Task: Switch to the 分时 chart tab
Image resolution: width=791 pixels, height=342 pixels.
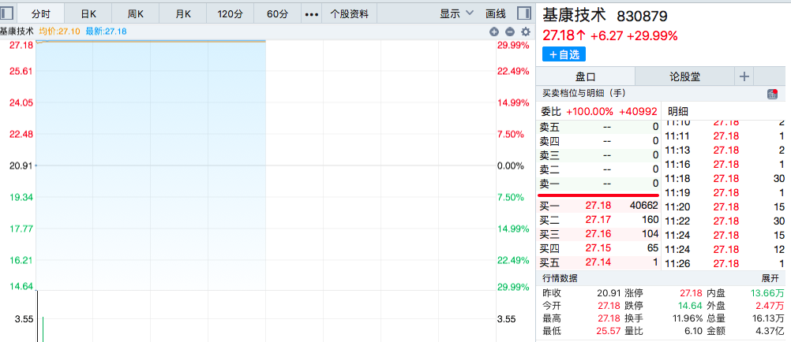Action: click(x=41, y=14)
